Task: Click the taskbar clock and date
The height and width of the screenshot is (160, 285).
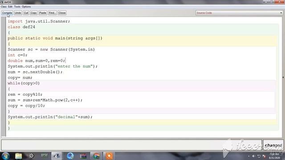Action: click(x=274, y=156)
